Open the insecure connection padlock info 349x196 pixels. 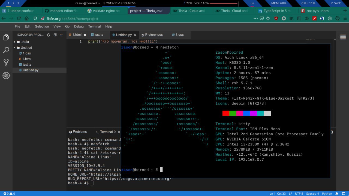(x=42, y=19)
